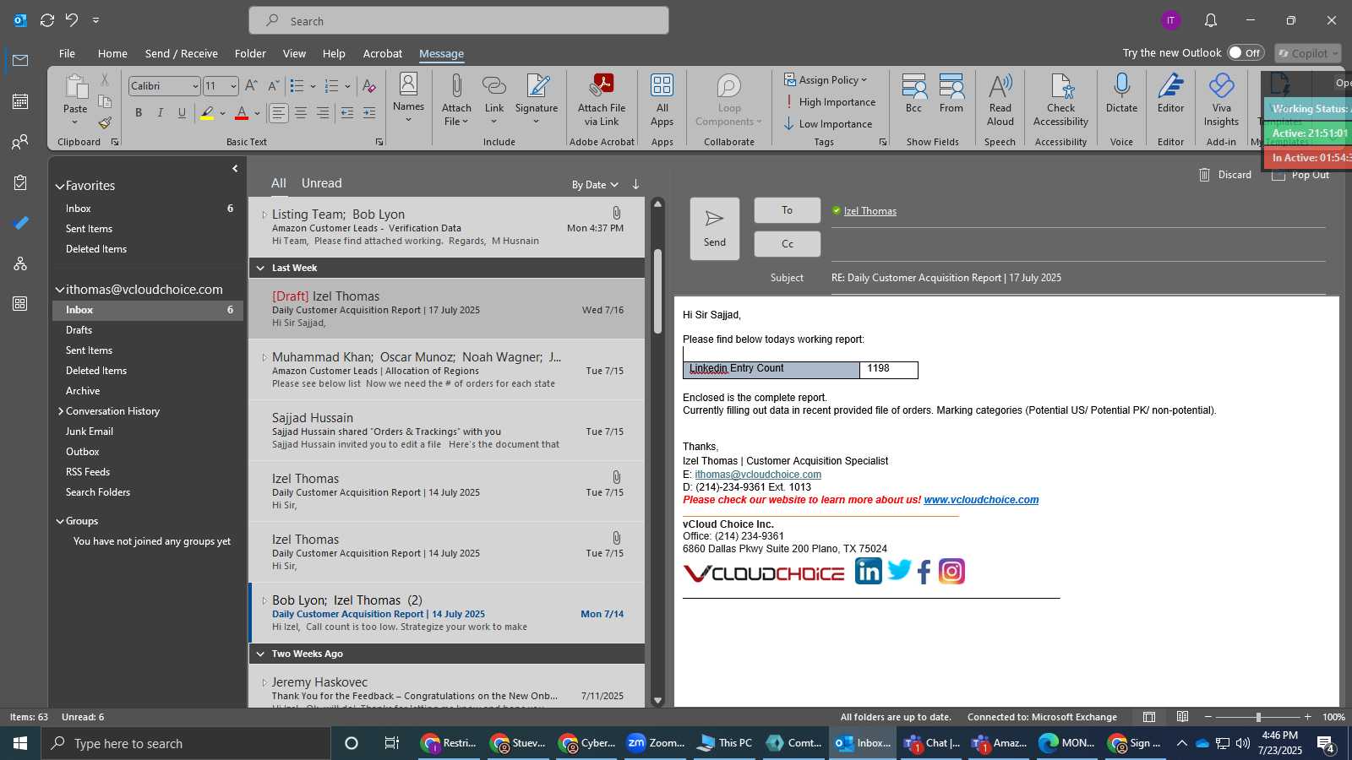
Task: Click the Names address book icon
Action: pos(408,84)
